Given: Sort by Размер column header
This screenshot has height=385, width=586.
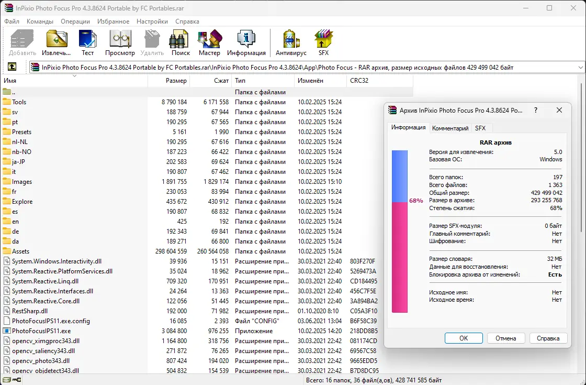Looking at the screenshot, I should pos(169,81).
